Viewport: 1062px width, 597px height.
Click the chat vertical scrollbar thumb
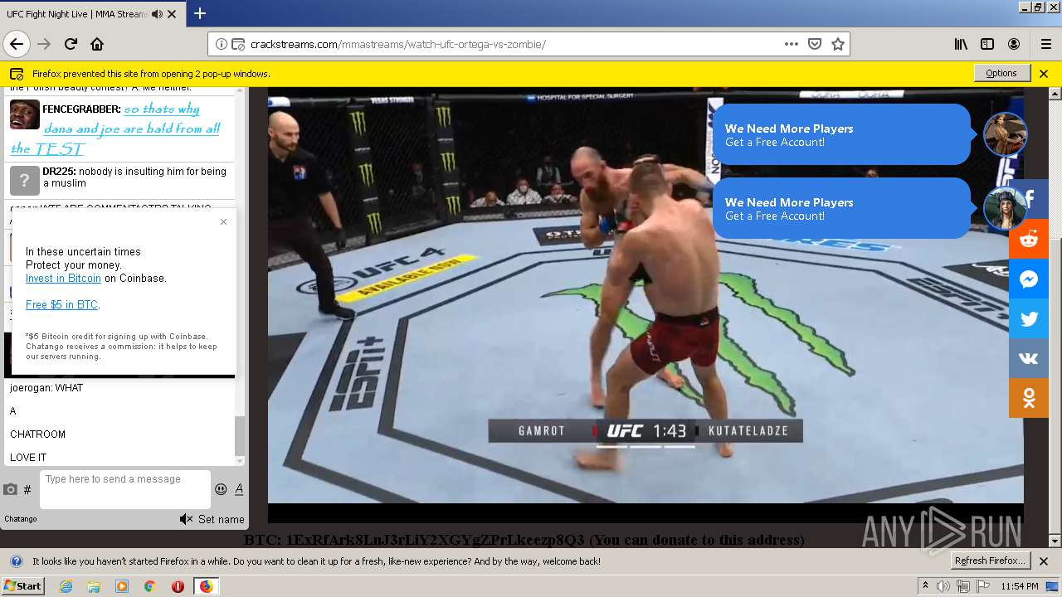coord(240,436)
